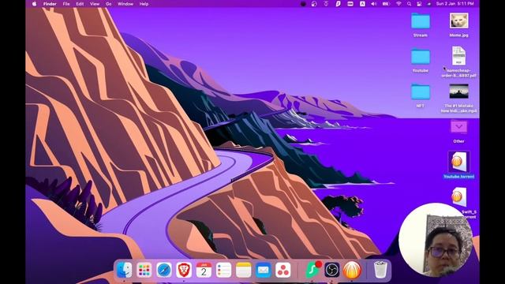Open the Edit menu
The width and height of the screenshot is (505, 284).
click(80, 4)
